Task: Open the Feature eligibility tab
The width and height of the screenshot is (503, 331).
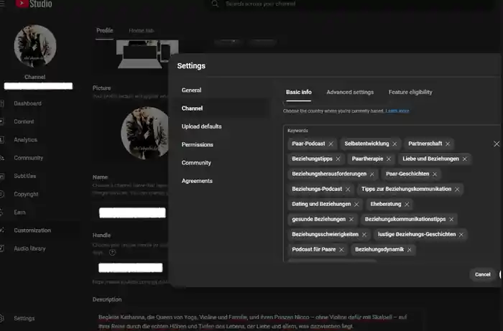Action: (x=410, y=92)
